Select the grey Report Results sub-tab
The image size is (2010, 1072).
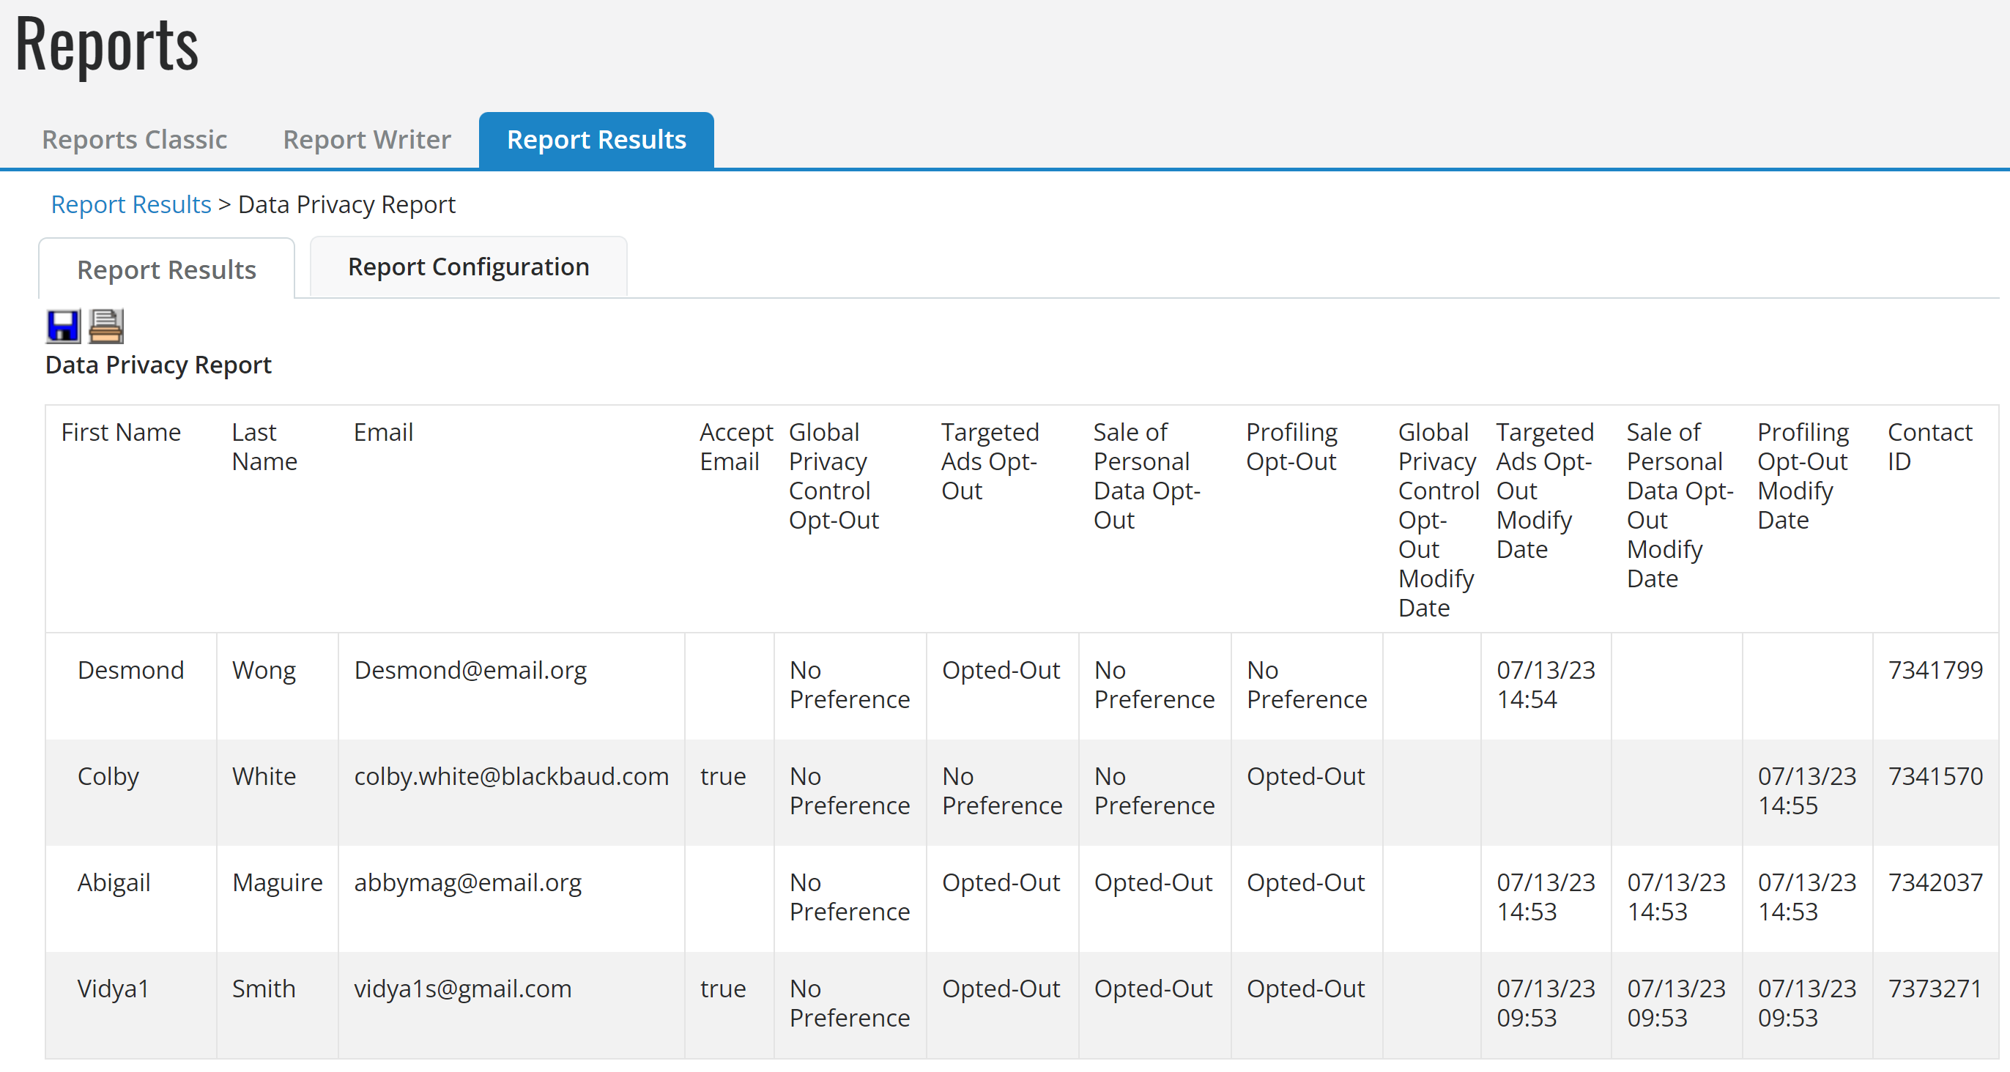[x=166, y=269]
